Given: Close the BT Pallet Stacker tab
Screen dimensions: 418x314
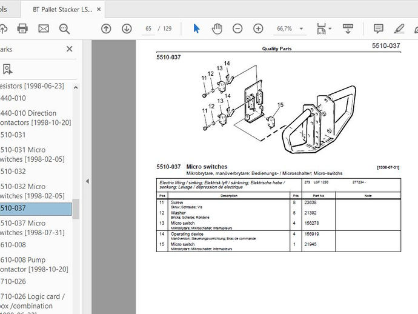Looking at the screenshot, I should point(99,9).
